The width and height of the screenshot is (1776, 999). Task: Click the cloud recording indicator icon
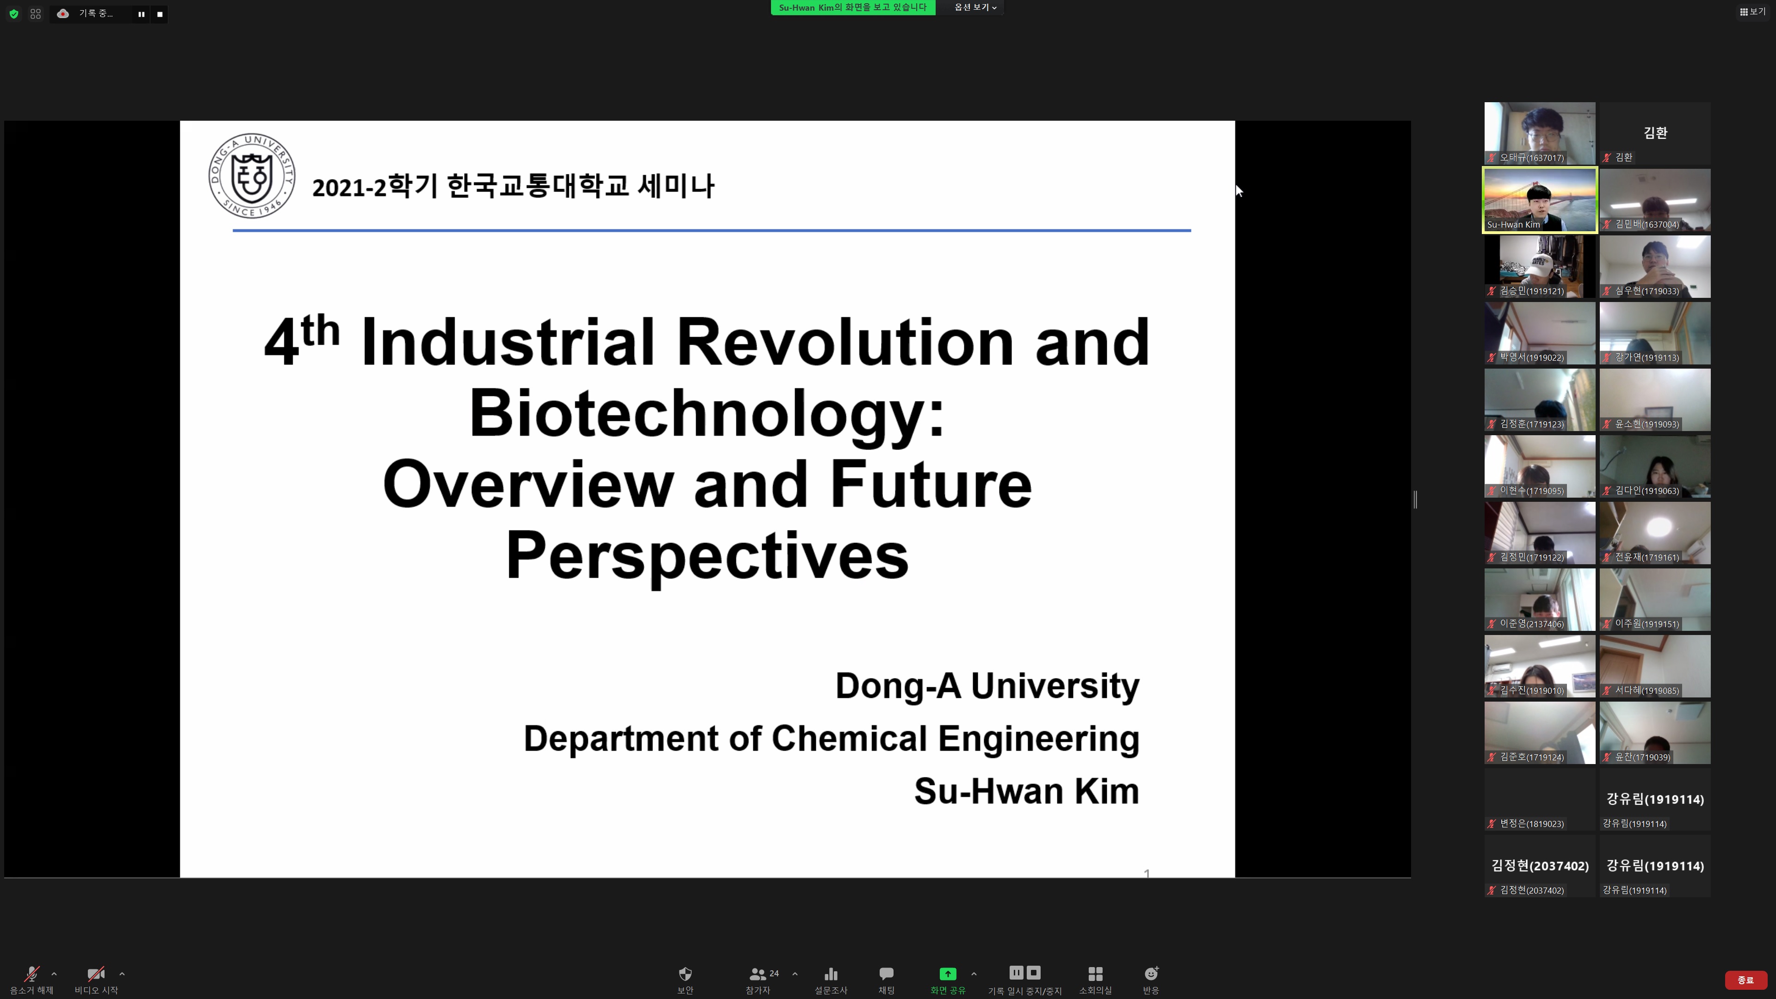[x=63, y=14]
